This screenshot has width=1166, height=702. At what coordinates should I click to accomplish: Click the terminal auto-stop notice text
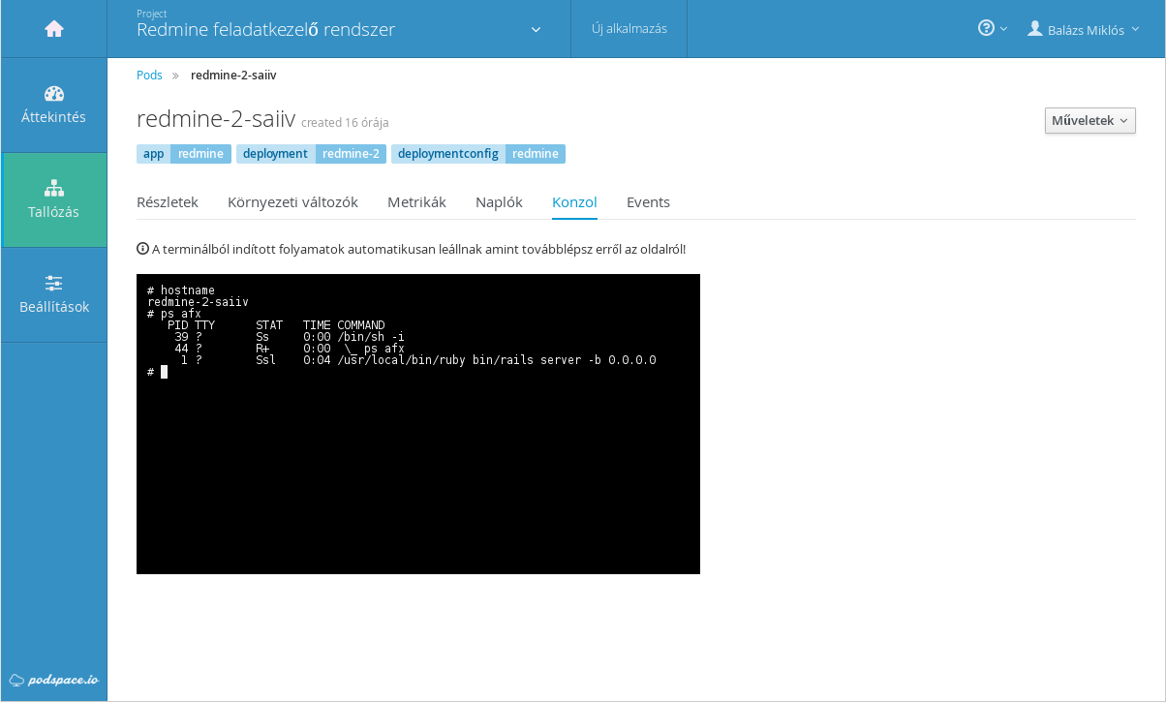pyautogui.click(x=418, y=249)
